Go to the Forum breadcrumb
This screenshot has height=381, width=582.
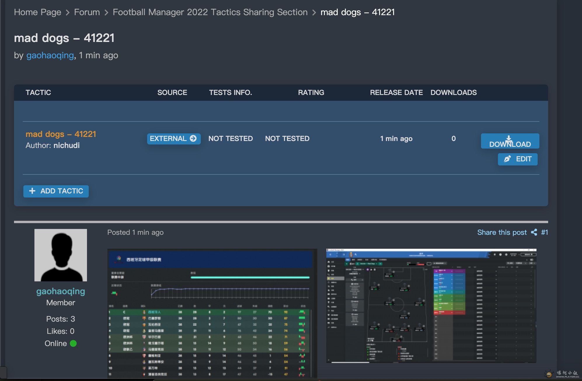tap(87, 12)
